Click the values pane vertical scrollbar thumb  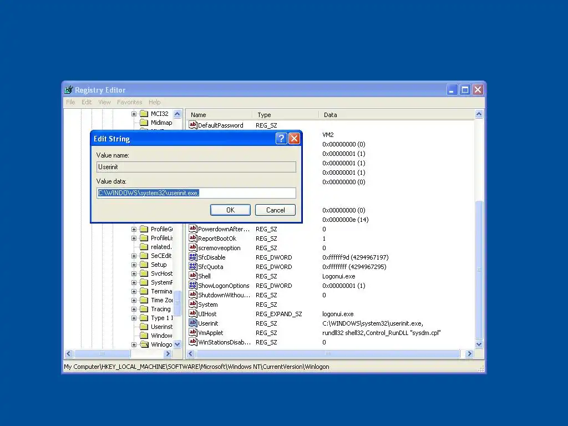coord(479,270)
